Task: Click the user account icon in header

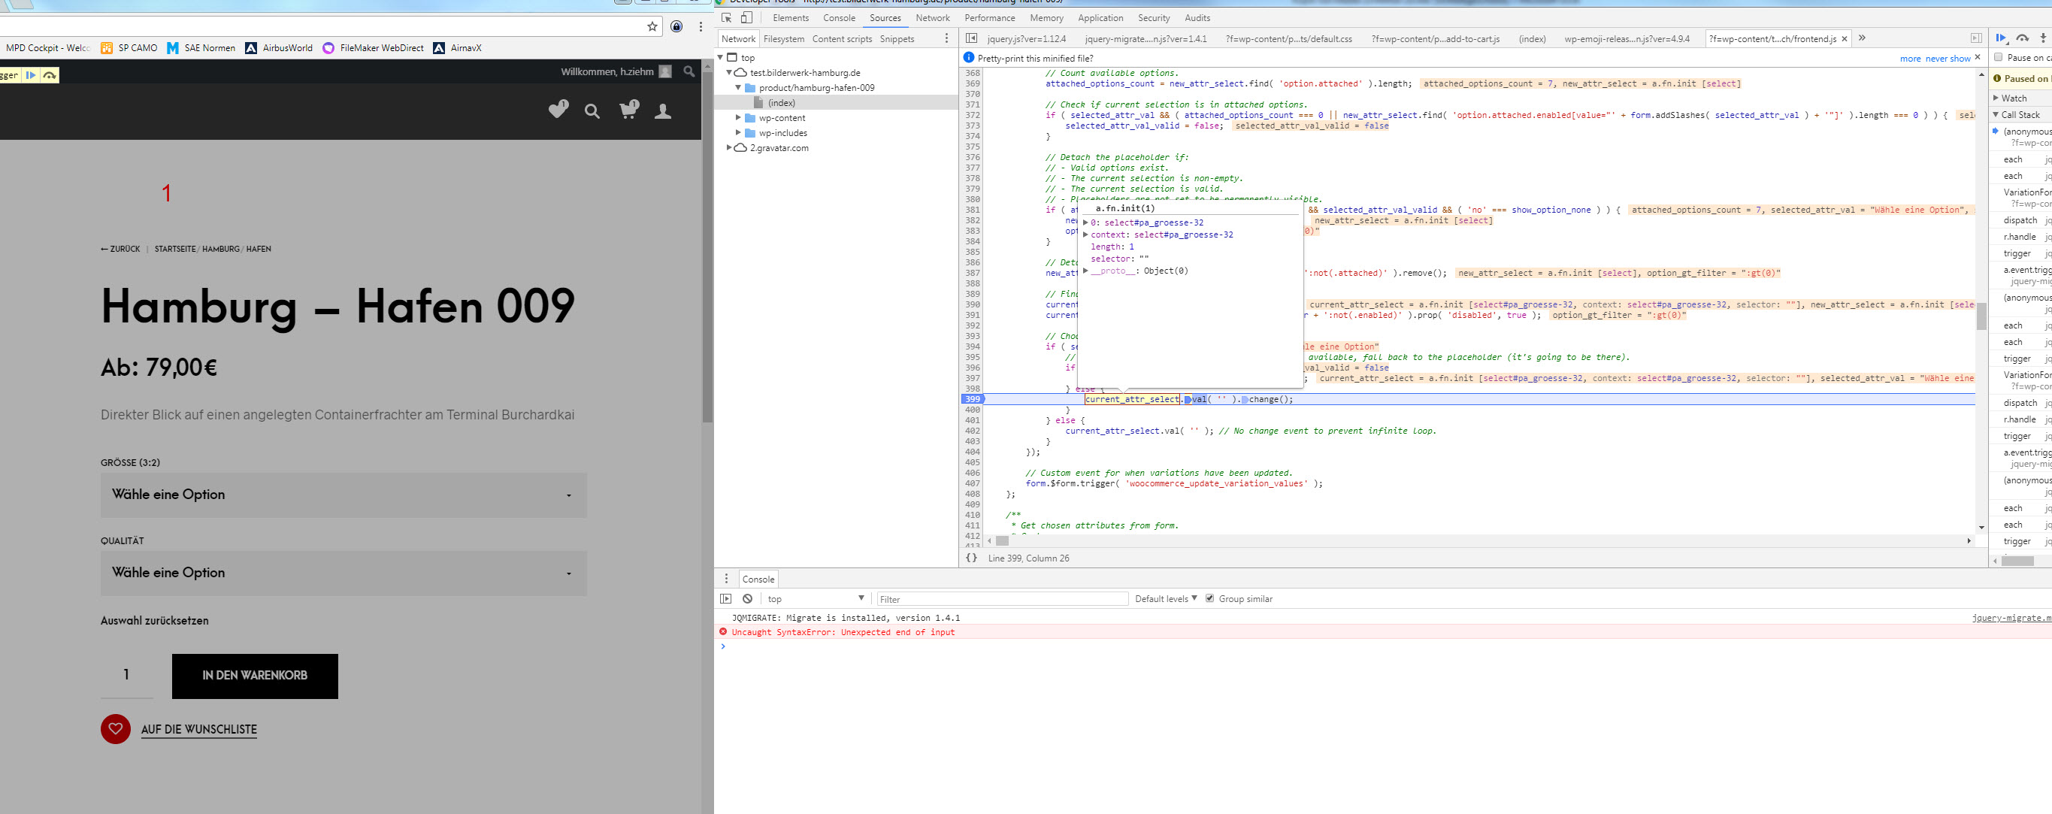Action: tap(664, 110)
